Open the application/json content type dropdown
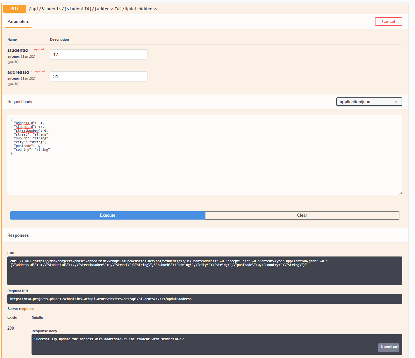 369,102
